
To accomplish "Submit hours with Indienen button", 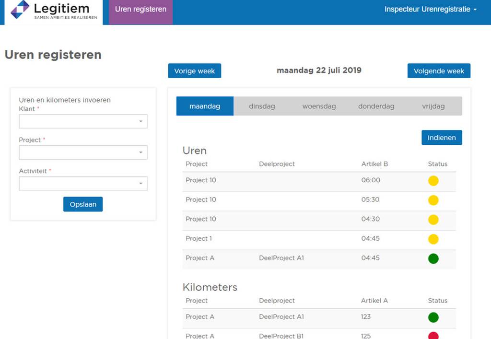I will coord(442,138).
